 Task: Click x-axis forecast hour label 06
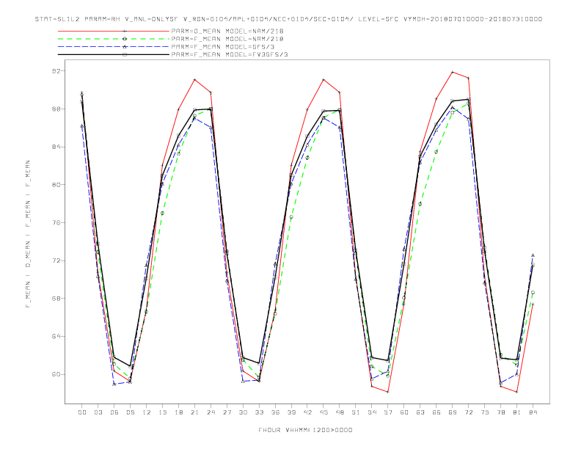point(114,412)
